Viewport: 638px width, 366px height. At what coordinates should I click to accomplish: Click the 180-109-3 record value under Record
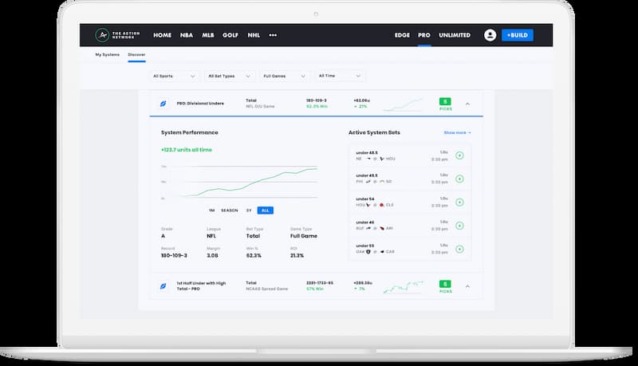pos(174,255)
